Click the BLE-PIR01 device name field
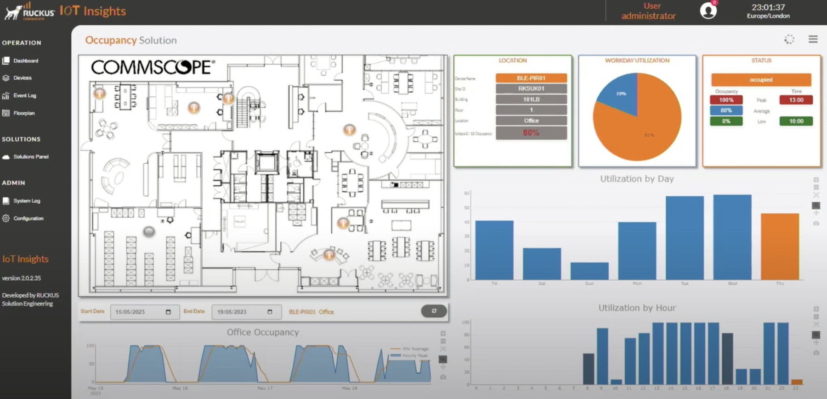Image resolution: width=827 pixels, height=399 pixels. point(531,78)
